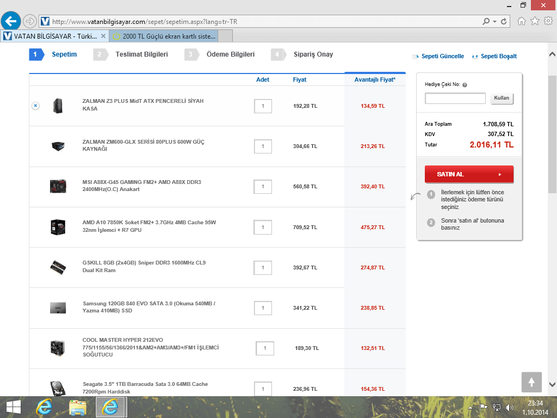
Task: Refresh the page with reload icon
Action: 503,21
